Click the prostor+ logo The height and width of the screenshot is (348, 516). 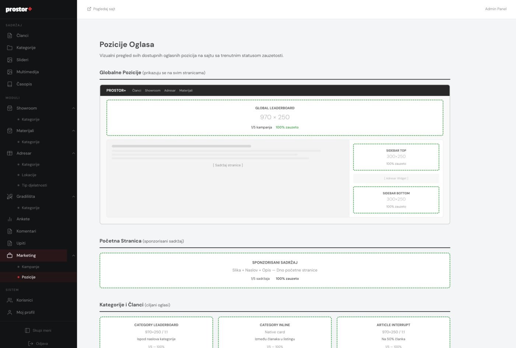click(x=19, y=9)
